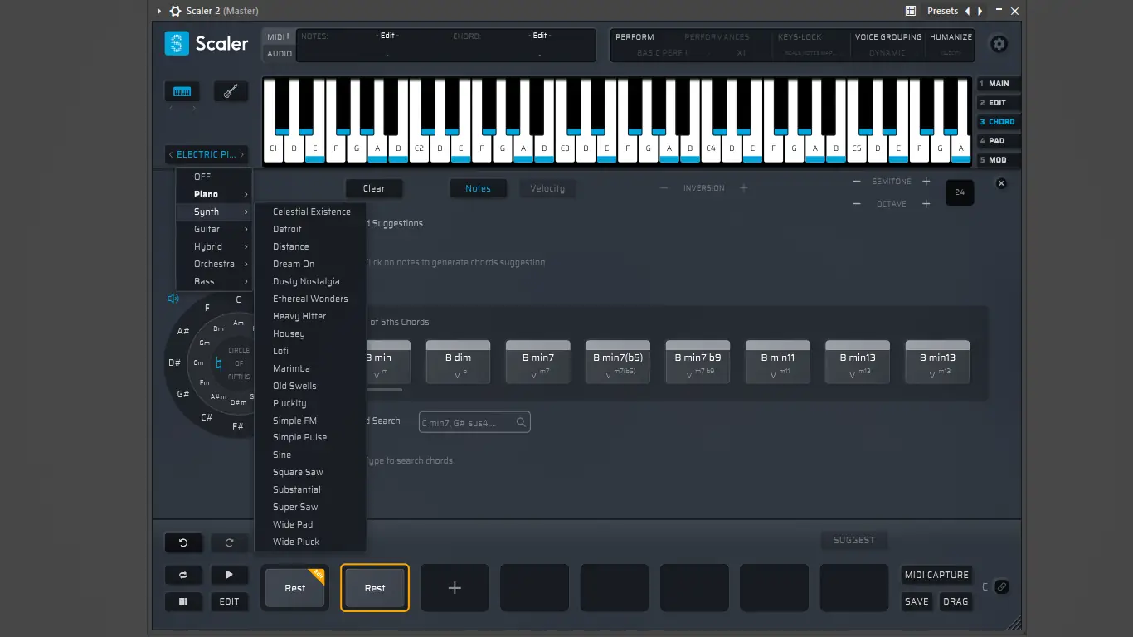Expand the Bass submenu

pos(214,281)
